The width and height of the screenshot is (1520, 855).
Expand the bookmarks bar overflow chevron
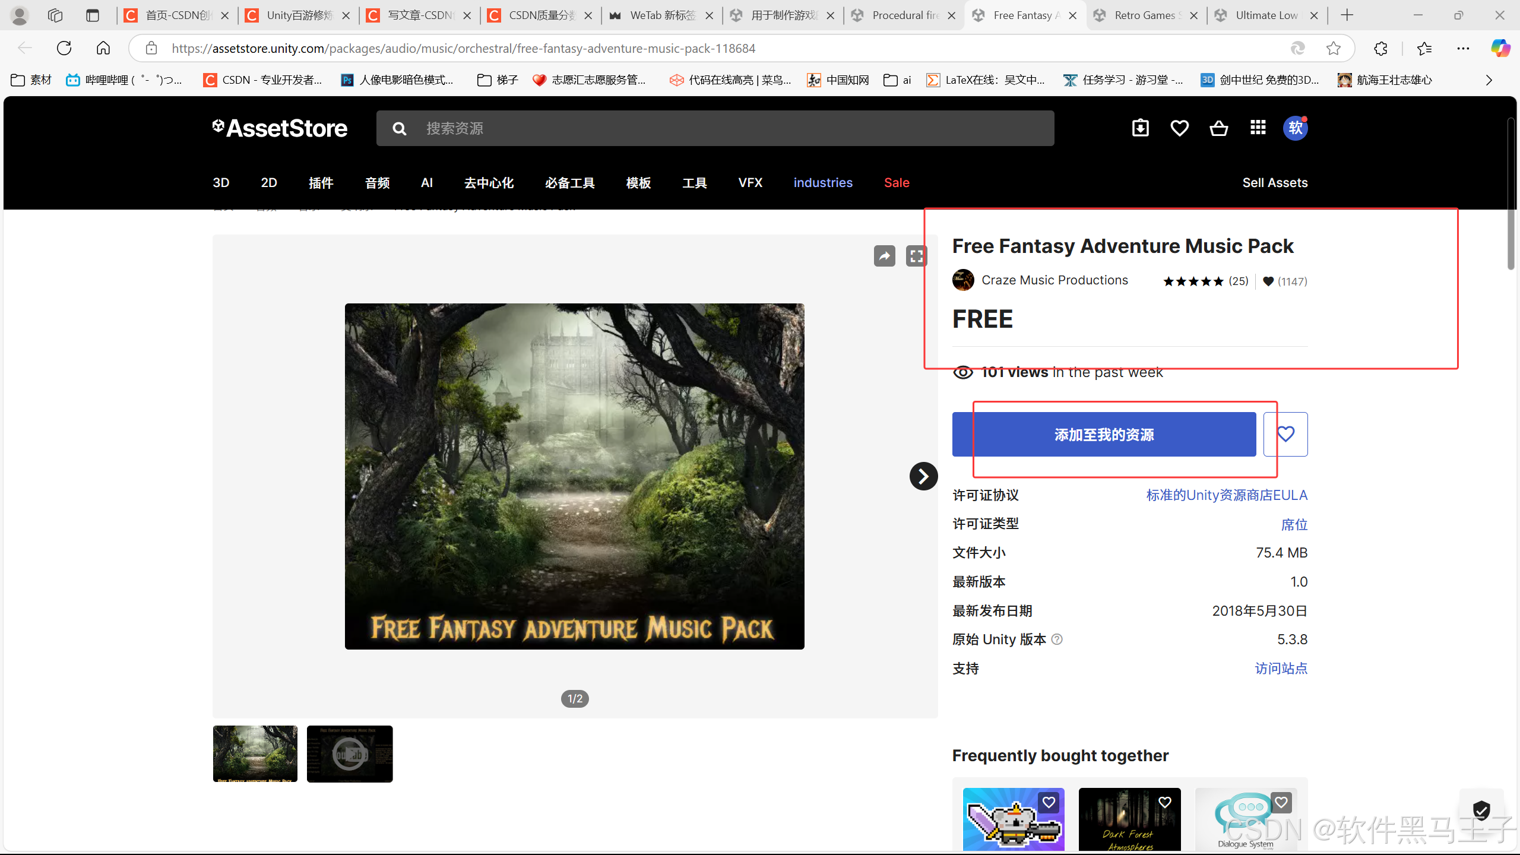click(x=1489, y=80)
